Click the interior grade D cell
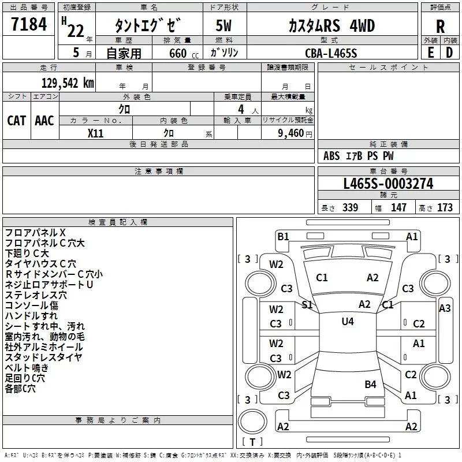The image size is (462, 462). click(x=449, y=52)
